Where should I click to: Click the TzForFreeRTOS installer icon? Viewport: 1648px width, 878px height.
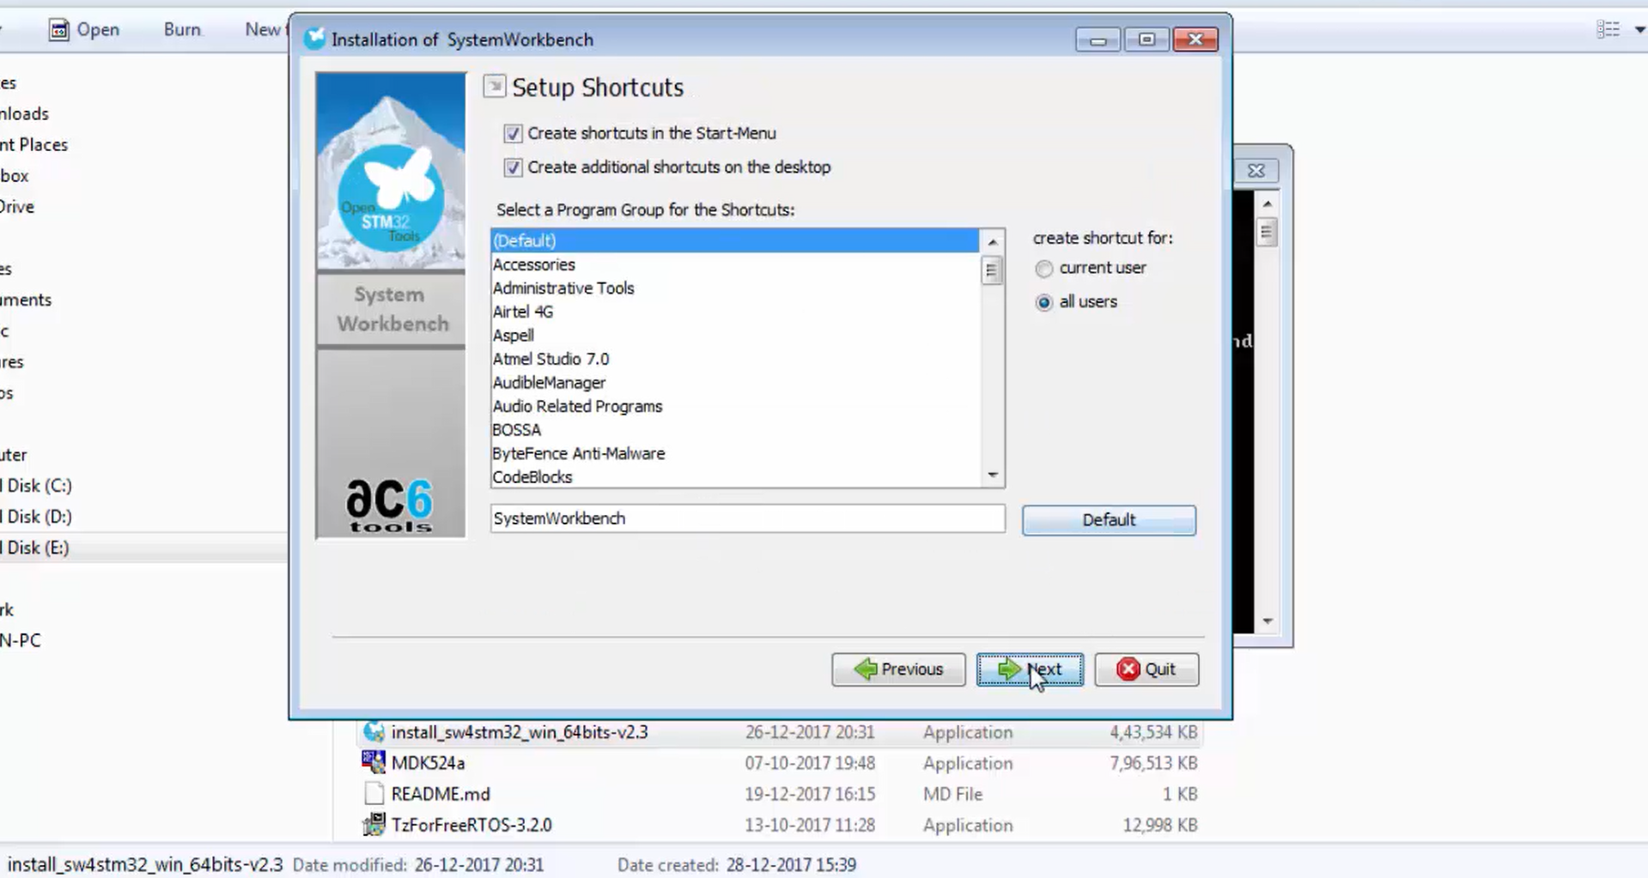pos(374,825)
